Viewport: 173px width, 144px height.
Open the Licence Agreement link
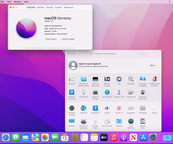68,48
